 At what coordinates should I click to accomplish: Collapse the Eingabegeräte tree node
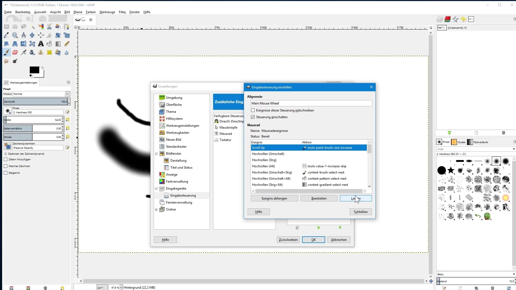pos(156,189)
